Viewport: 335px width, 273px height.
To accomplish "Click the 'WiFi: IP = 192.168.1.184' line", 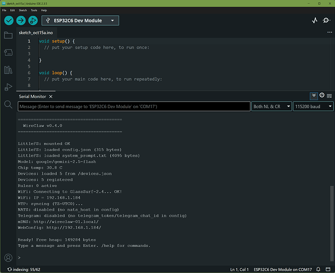I will pos(49,198).
